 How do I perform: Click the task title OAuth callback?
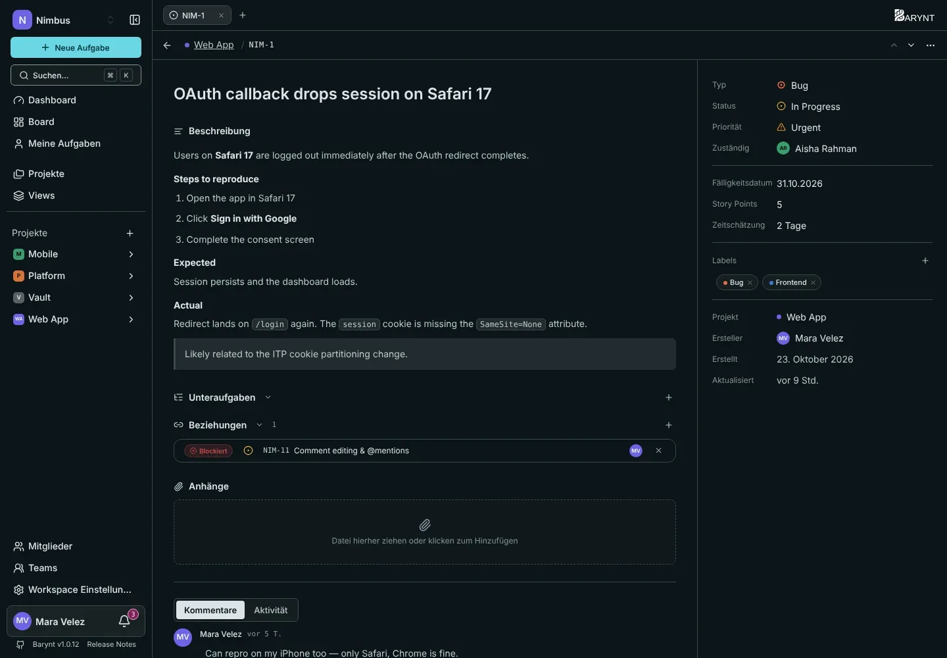coord(332,93)
